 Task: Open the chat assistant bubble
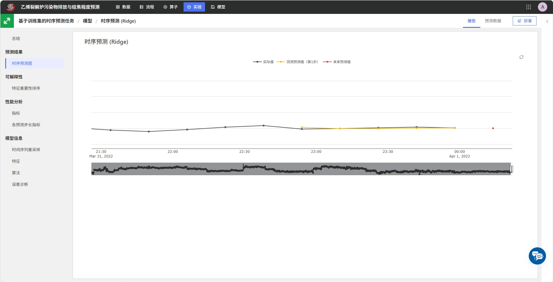(537, 256)
